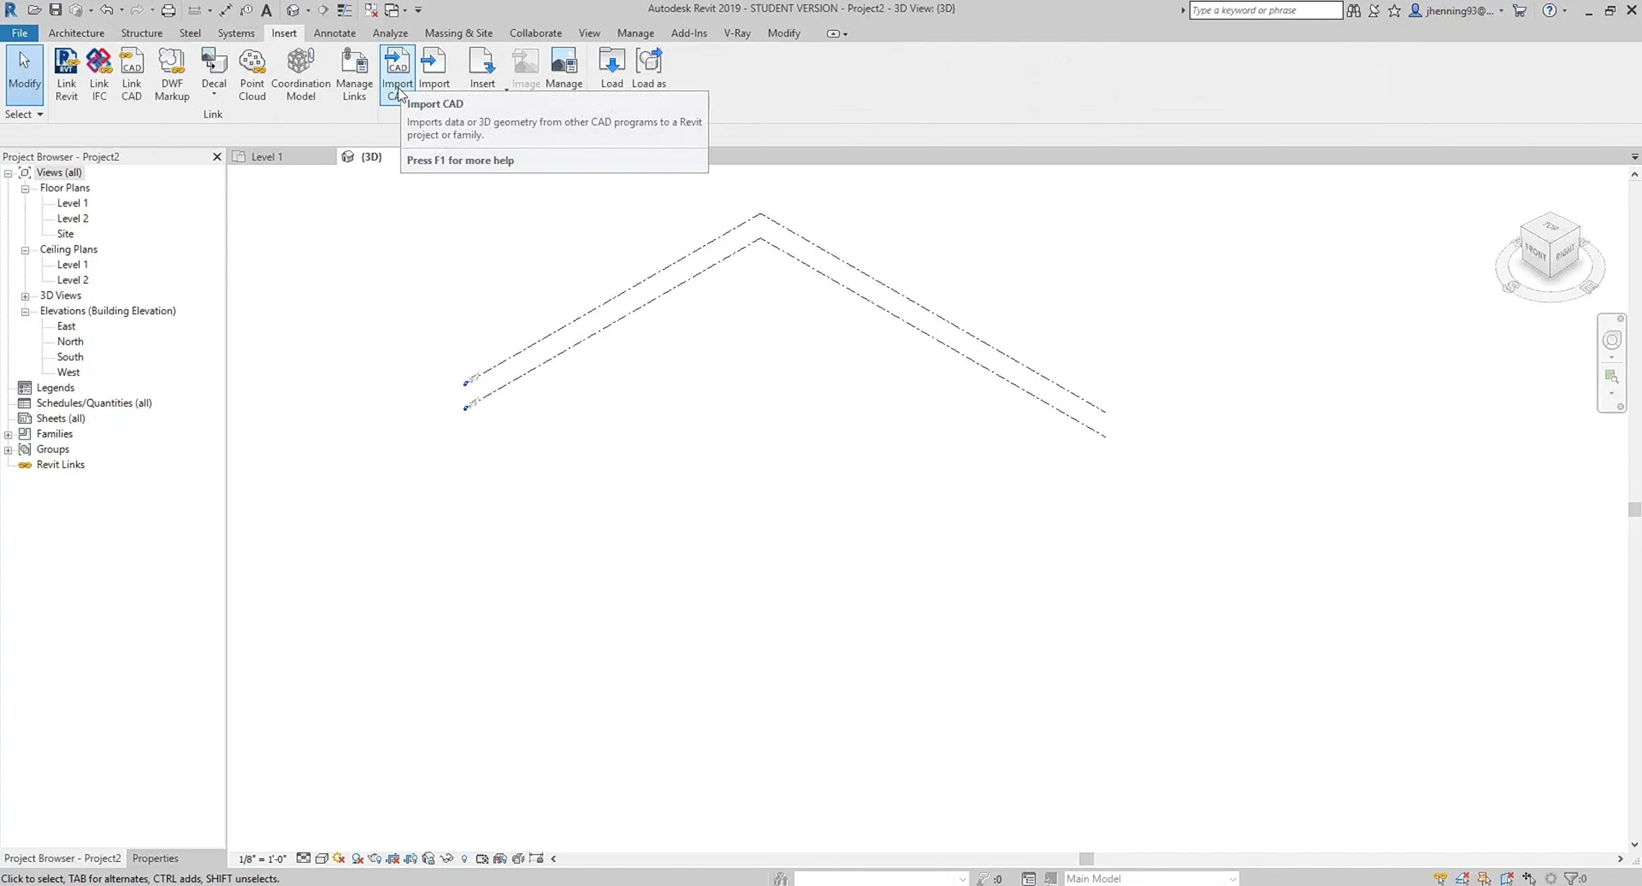Select the Modify arrow tool

[24, 74]
